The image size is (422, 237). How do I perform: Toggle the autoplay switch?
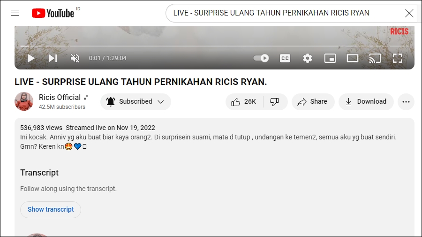[261, 58]
